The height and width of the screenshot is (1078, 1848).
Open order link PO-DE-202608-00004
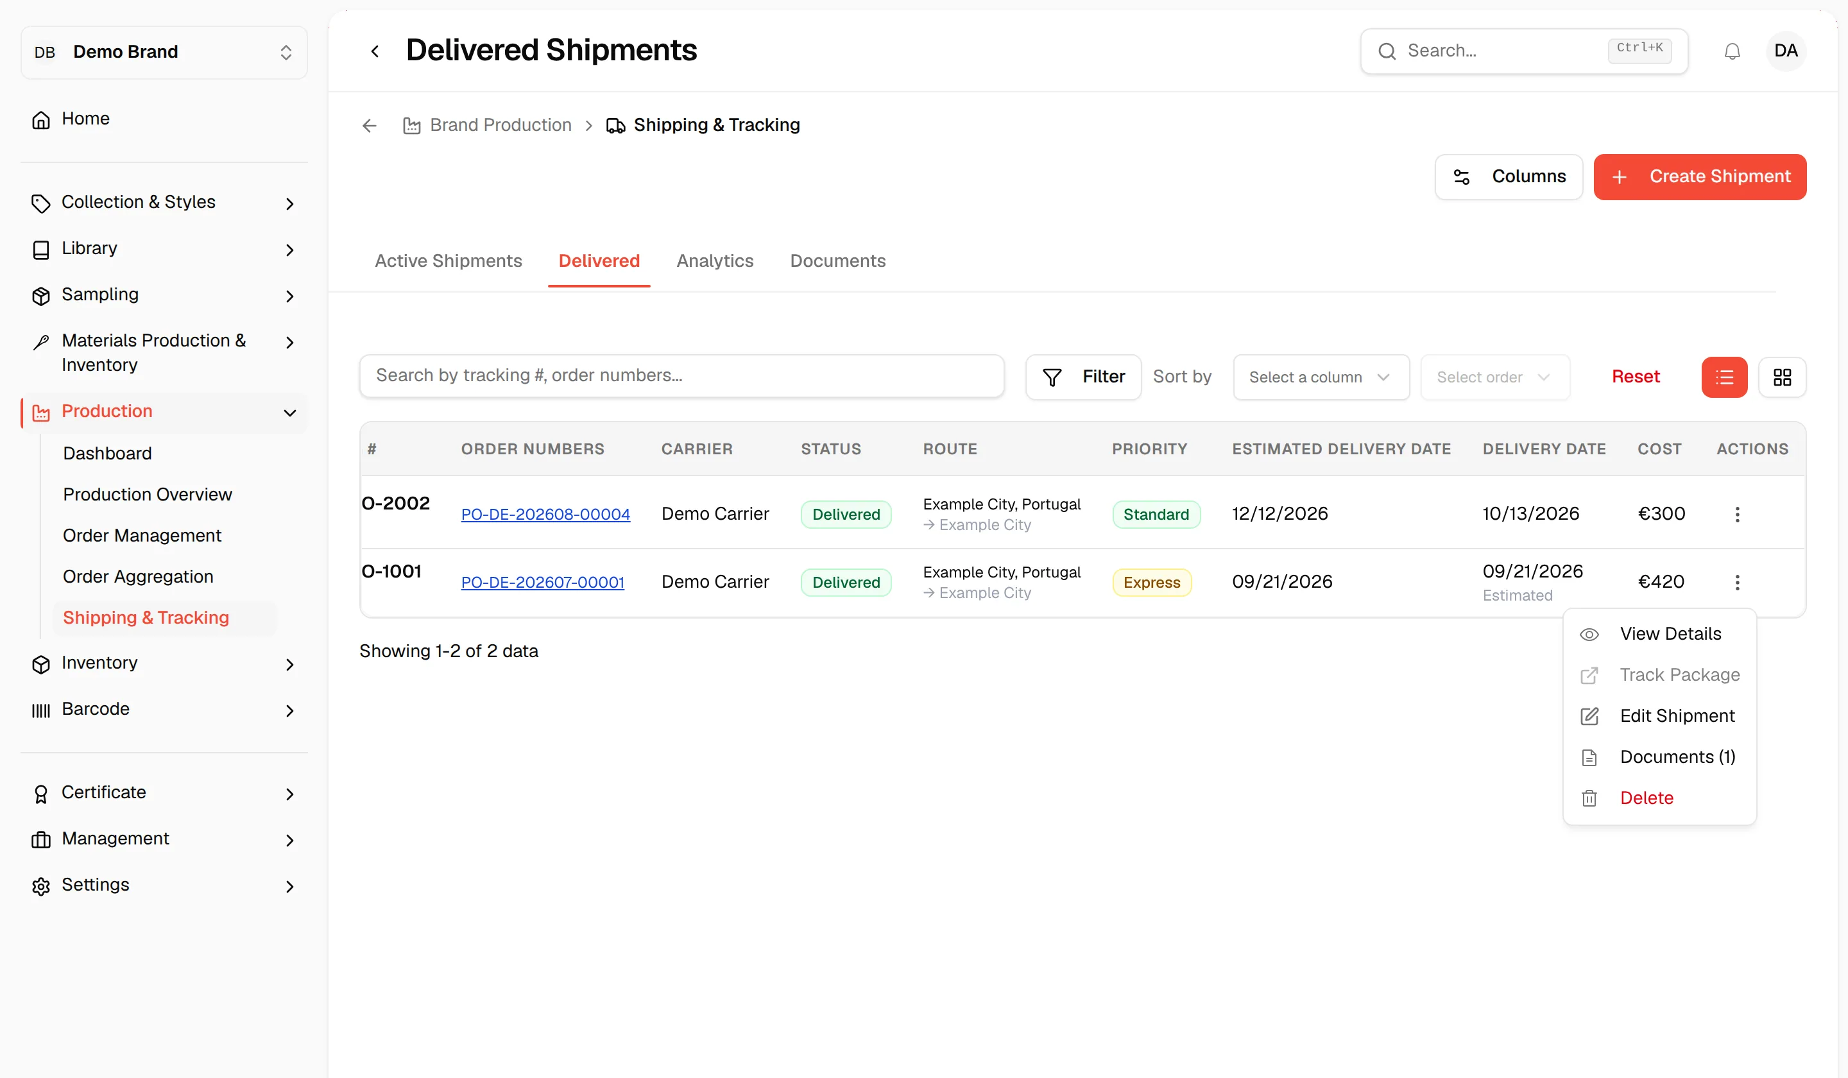(545, 514)
